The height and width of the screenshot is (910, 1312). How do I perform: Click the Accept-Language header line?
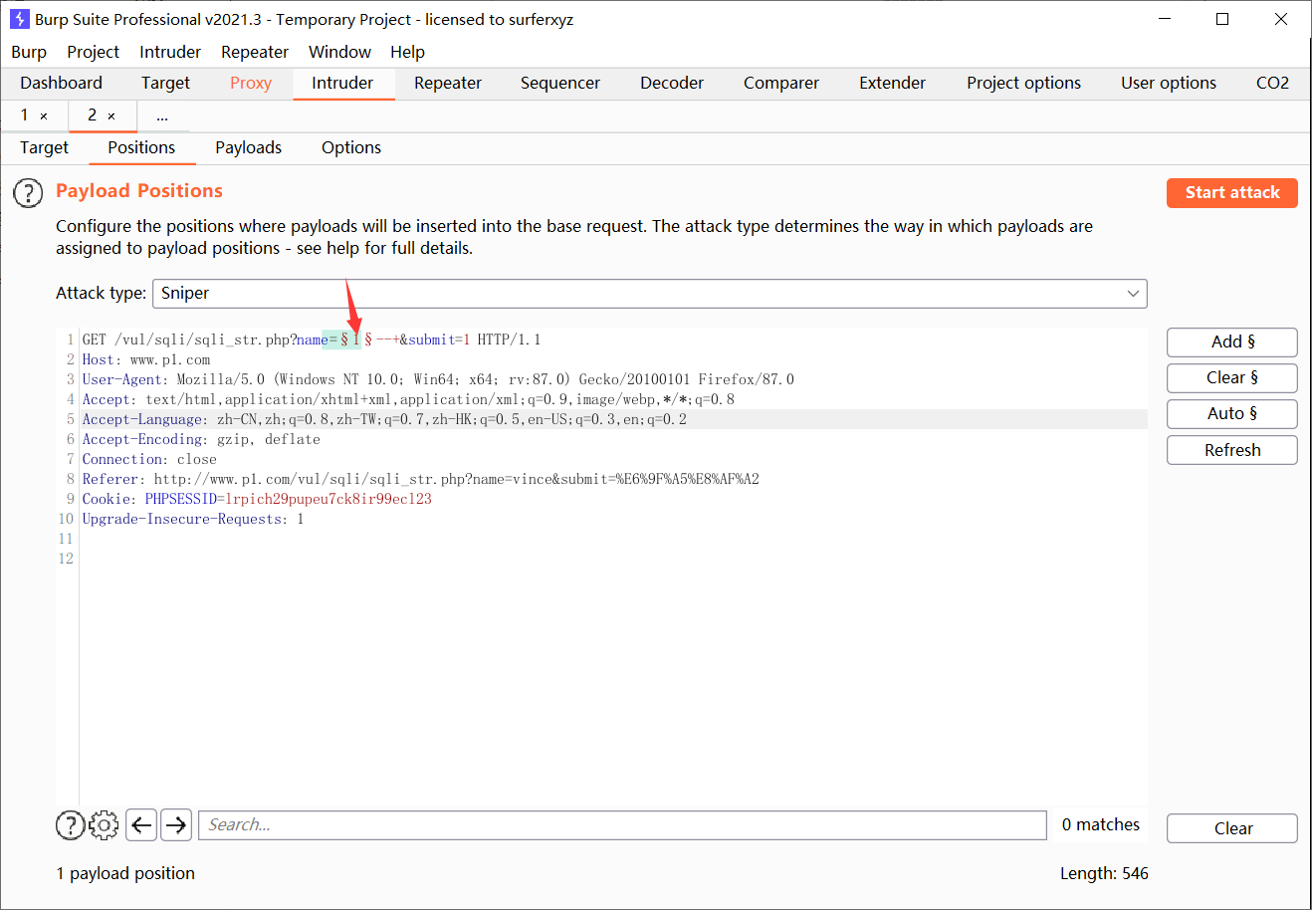pyautogui.click(x=384, y=419)
